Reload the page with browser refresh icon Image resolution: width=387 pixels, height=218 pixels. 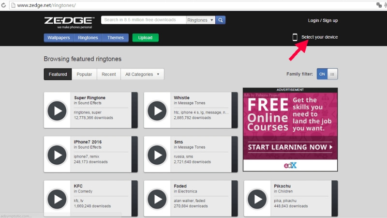coord(4,5)
